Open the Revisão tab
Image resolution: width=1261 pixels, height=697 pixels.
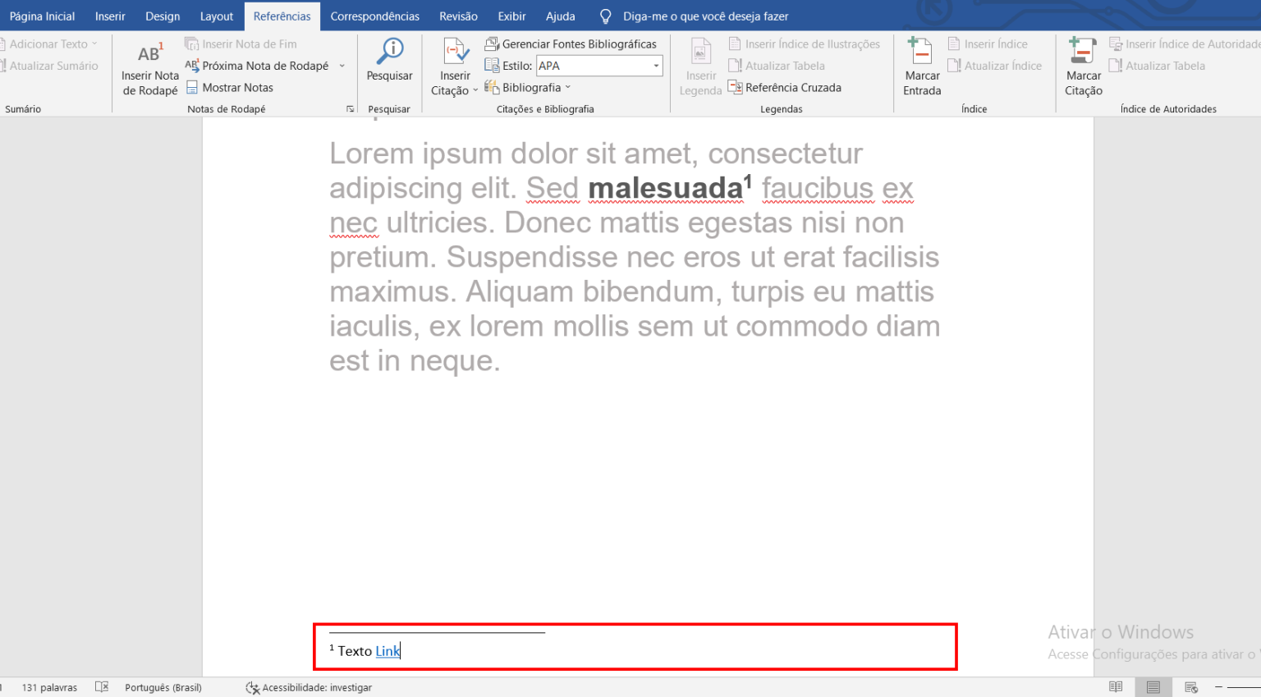tap(458, 16)
